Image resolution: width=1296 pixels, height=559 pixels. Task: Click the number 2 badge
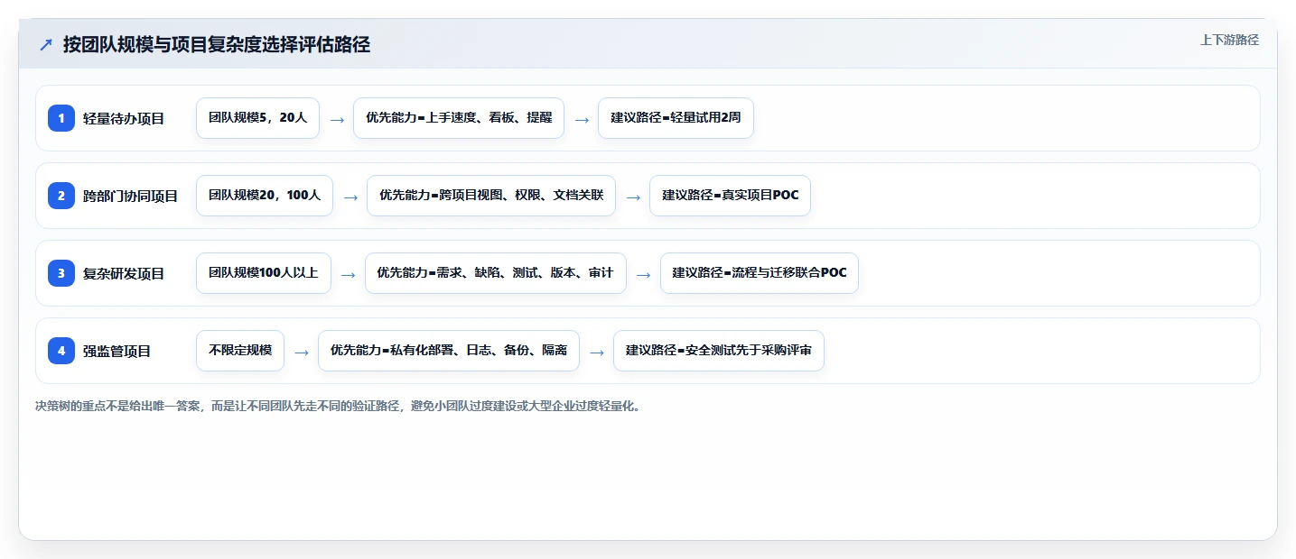point(61,196)
